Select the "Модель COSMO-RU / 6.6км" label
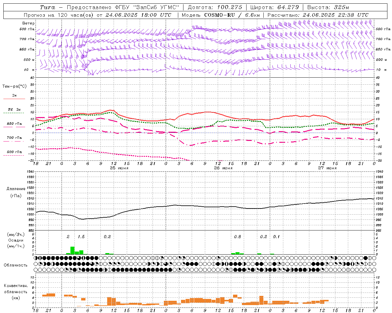Image resolution: width=392 pixels, height=313 pixels. point(221,15)
